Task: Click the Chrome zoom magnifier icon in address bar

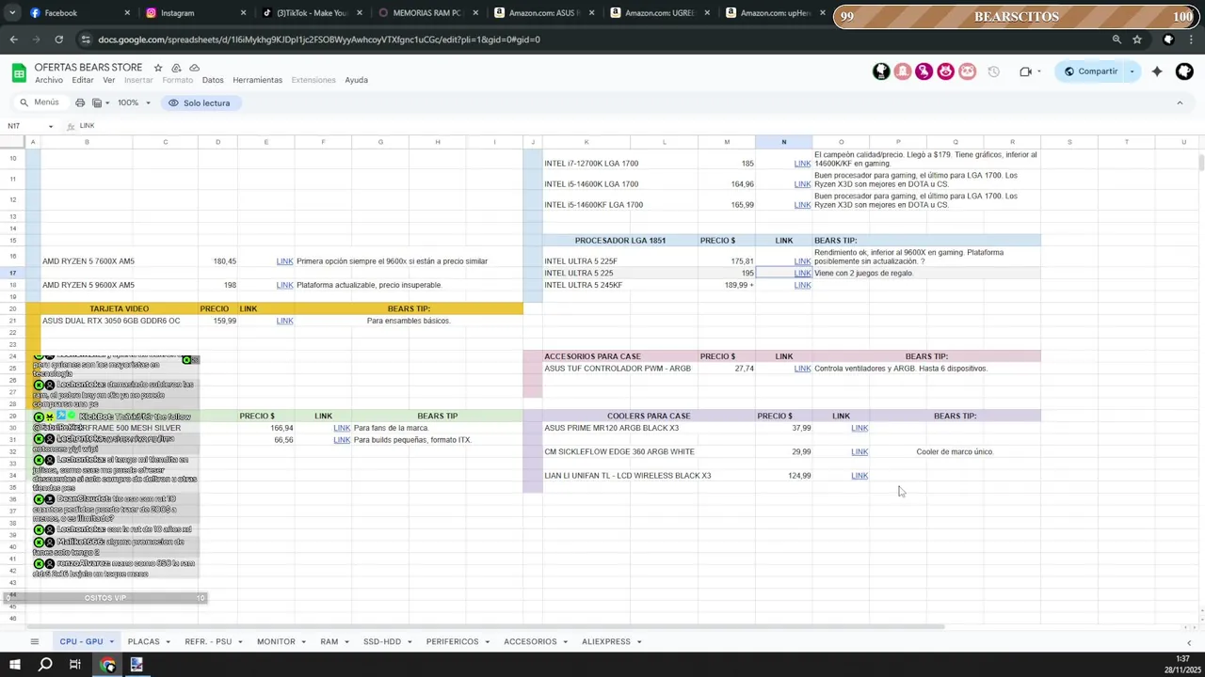Action: 1117,39
